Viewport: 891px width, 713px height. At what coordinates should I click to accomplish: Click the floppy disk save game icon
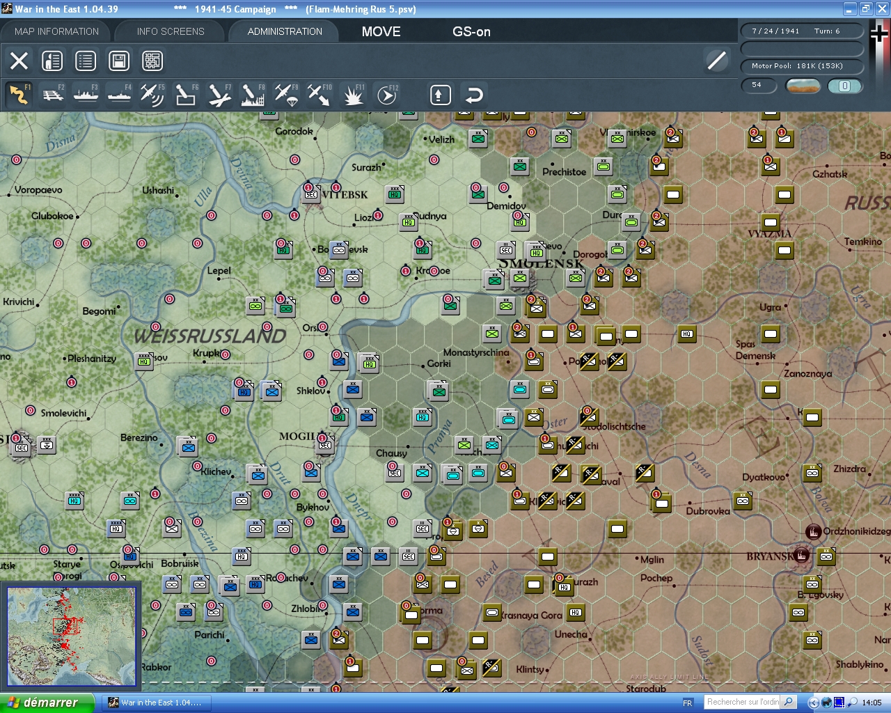pos(119,61)
